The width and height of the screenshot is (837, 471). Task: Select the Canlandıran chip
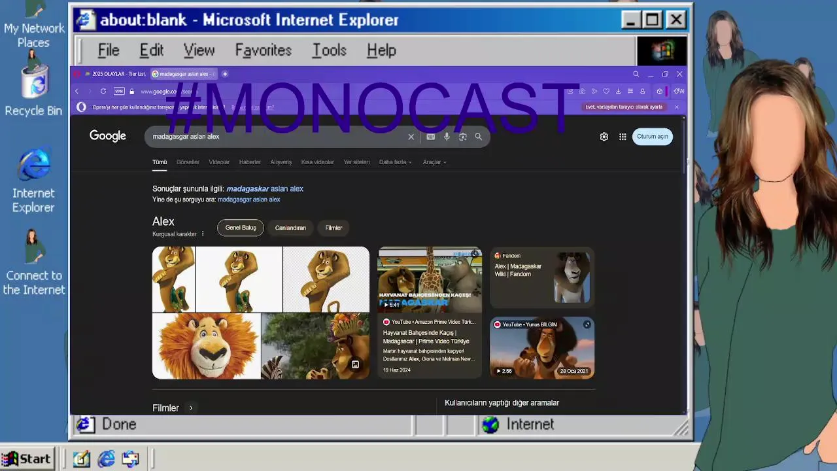point(290,228)
